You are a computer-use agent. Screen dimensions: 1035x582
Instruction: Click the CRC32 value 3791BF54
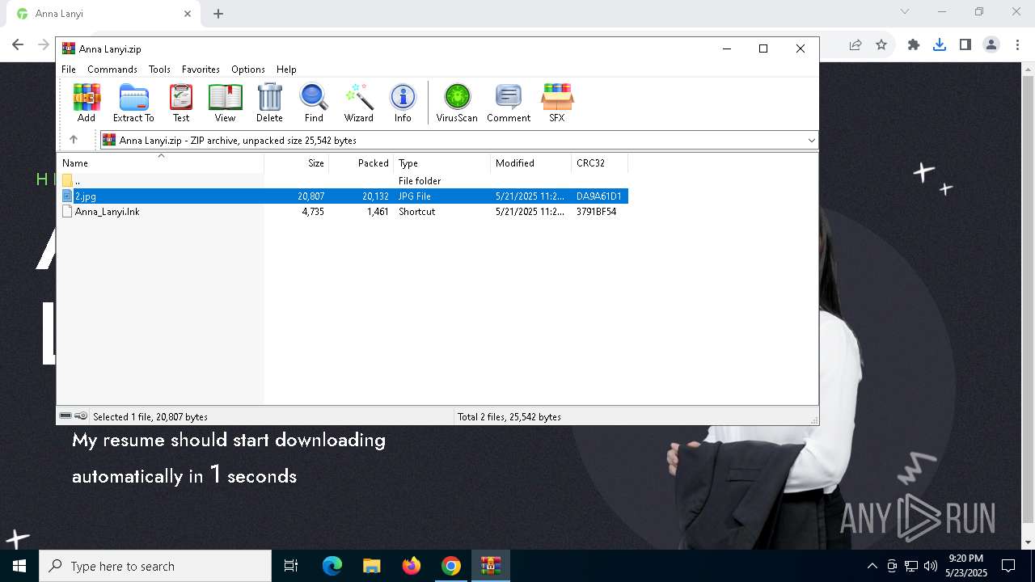[596, 212]
